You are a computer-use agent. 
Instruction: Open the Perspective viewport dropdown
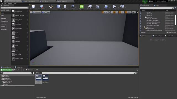(37, 12)
